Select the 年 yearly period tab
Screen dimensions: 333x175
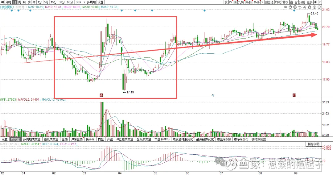coord(34,2)
